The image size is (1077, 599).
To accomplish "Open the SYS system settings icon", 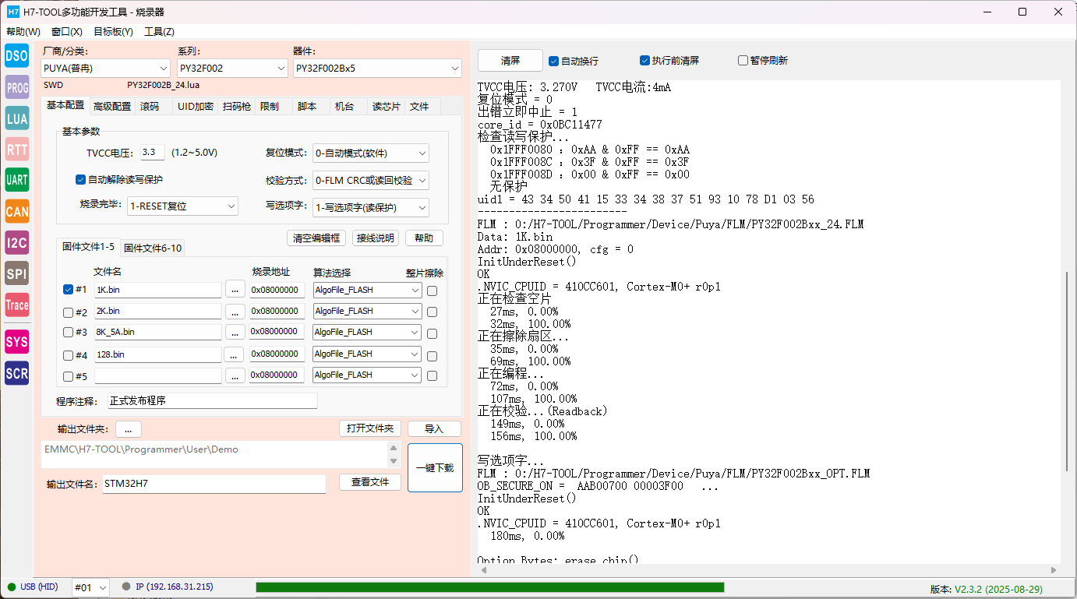I will 17,341.
